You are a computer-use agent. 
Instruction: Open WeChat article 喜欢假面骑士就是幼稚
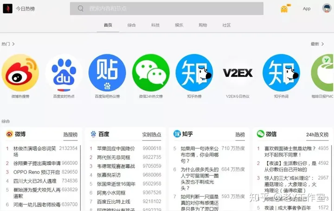point(289,151)
